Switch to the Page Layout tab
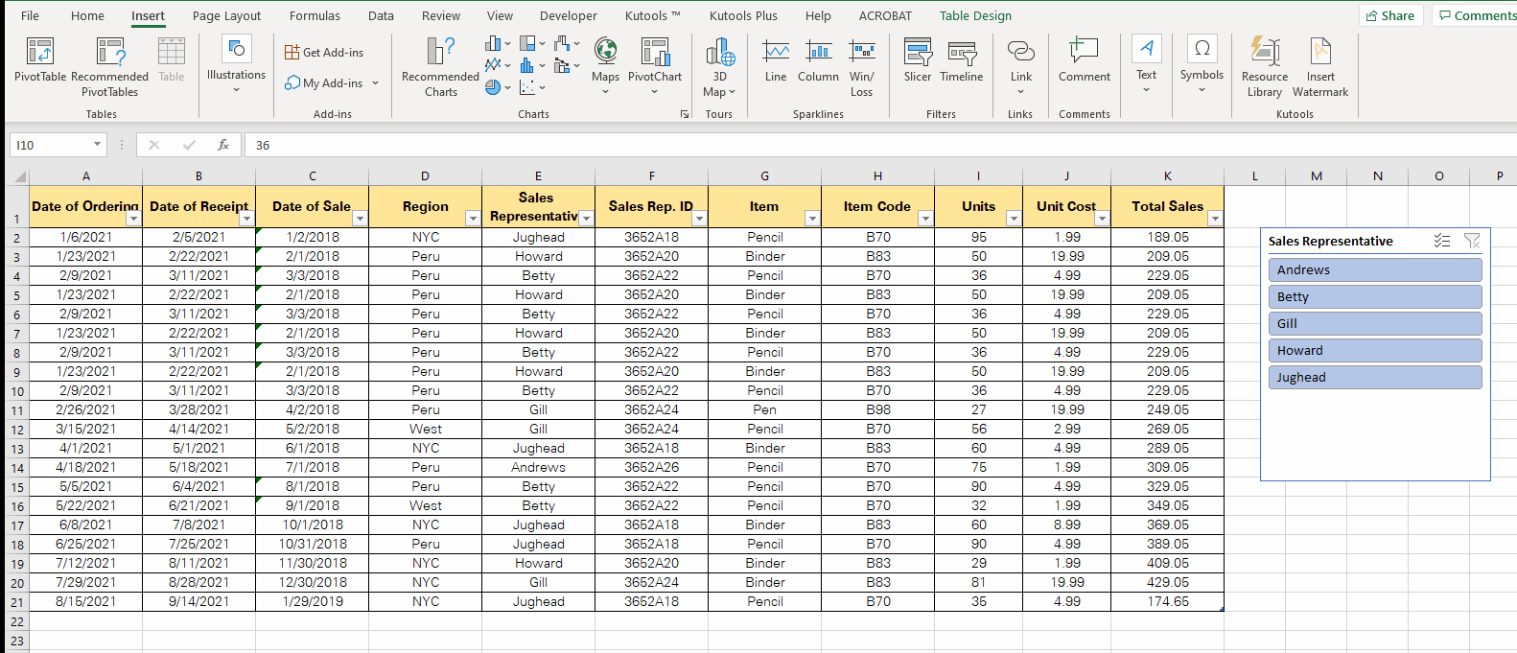The width and height of the screenshot is (1517, 653). 226,15
